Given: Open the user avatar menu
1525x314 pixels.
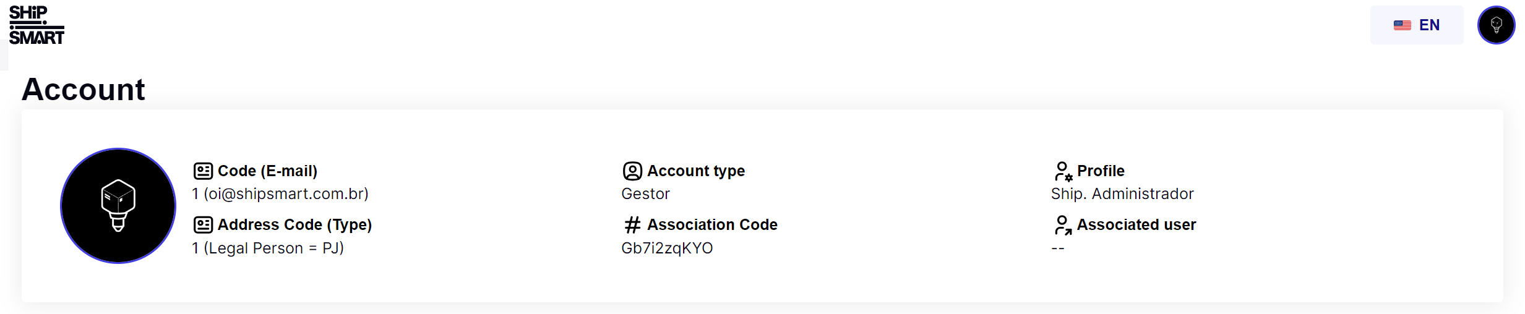Looking at the screenshot, I should click(x=1496, y=25).
